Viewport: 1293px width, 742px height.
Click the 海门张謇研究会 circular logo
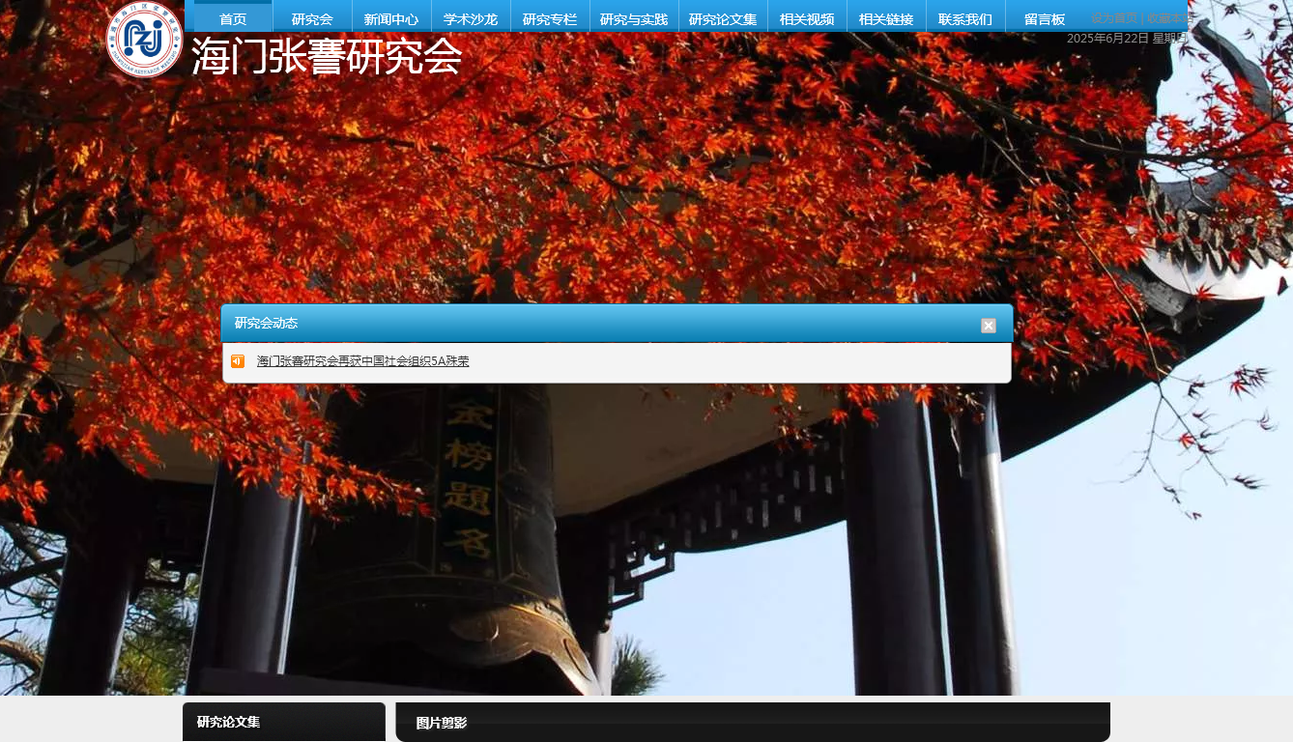[x=144, y=40]
